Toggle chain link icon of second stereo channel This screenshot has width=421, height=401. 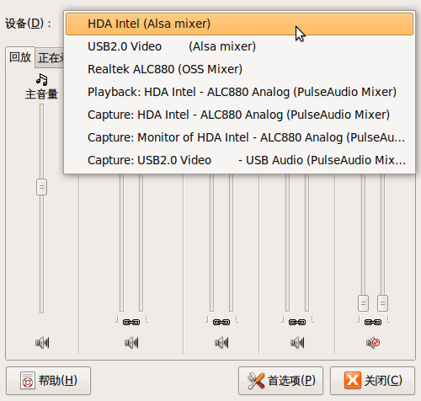221,322
